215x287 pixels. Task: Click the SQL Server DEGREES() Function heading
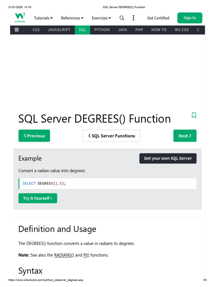tap(95, 119)
